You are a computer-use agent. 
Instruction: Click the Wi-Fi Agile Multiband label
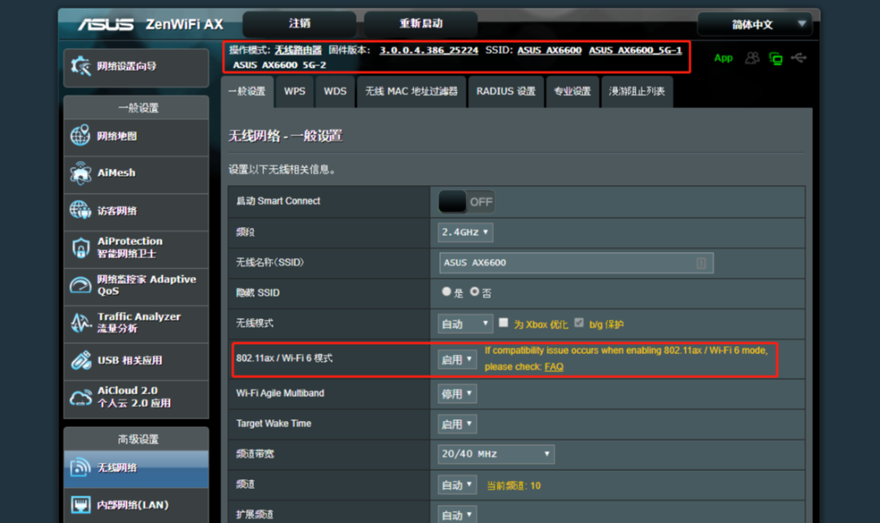click(x=280, y=394)
